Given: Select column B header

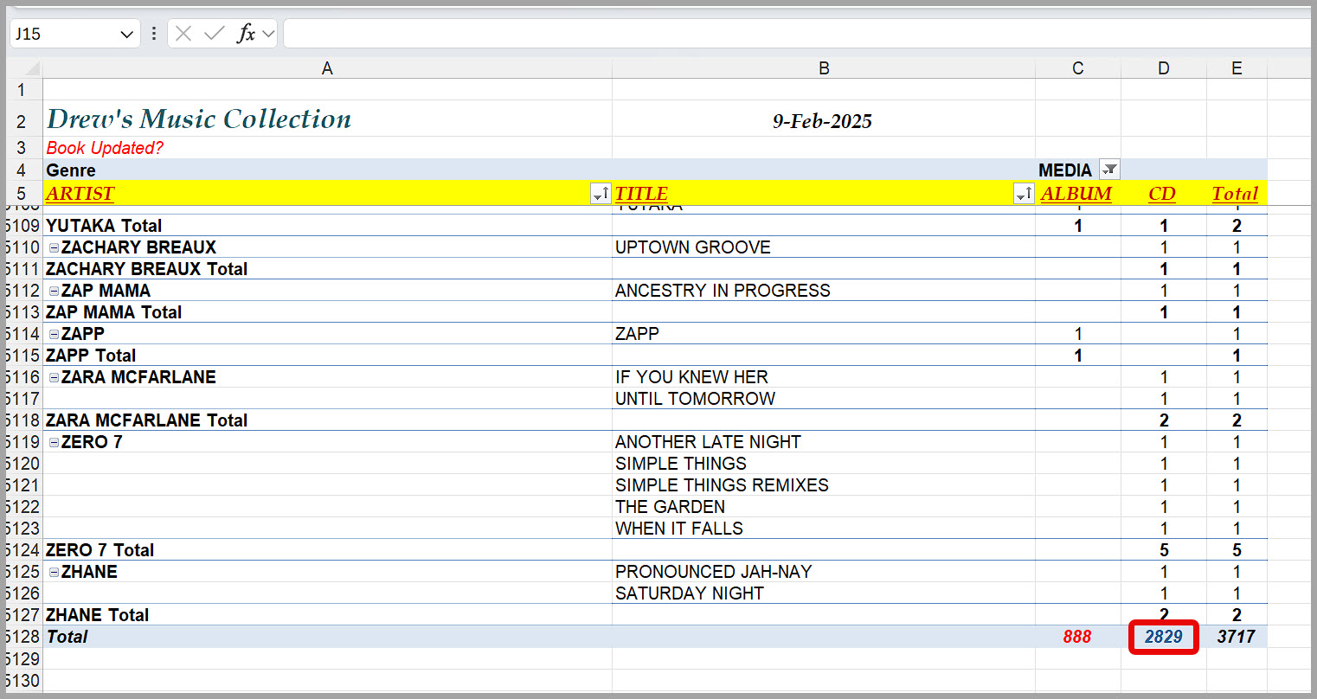Looking at the screenshot, I should (x=823, y=68).
